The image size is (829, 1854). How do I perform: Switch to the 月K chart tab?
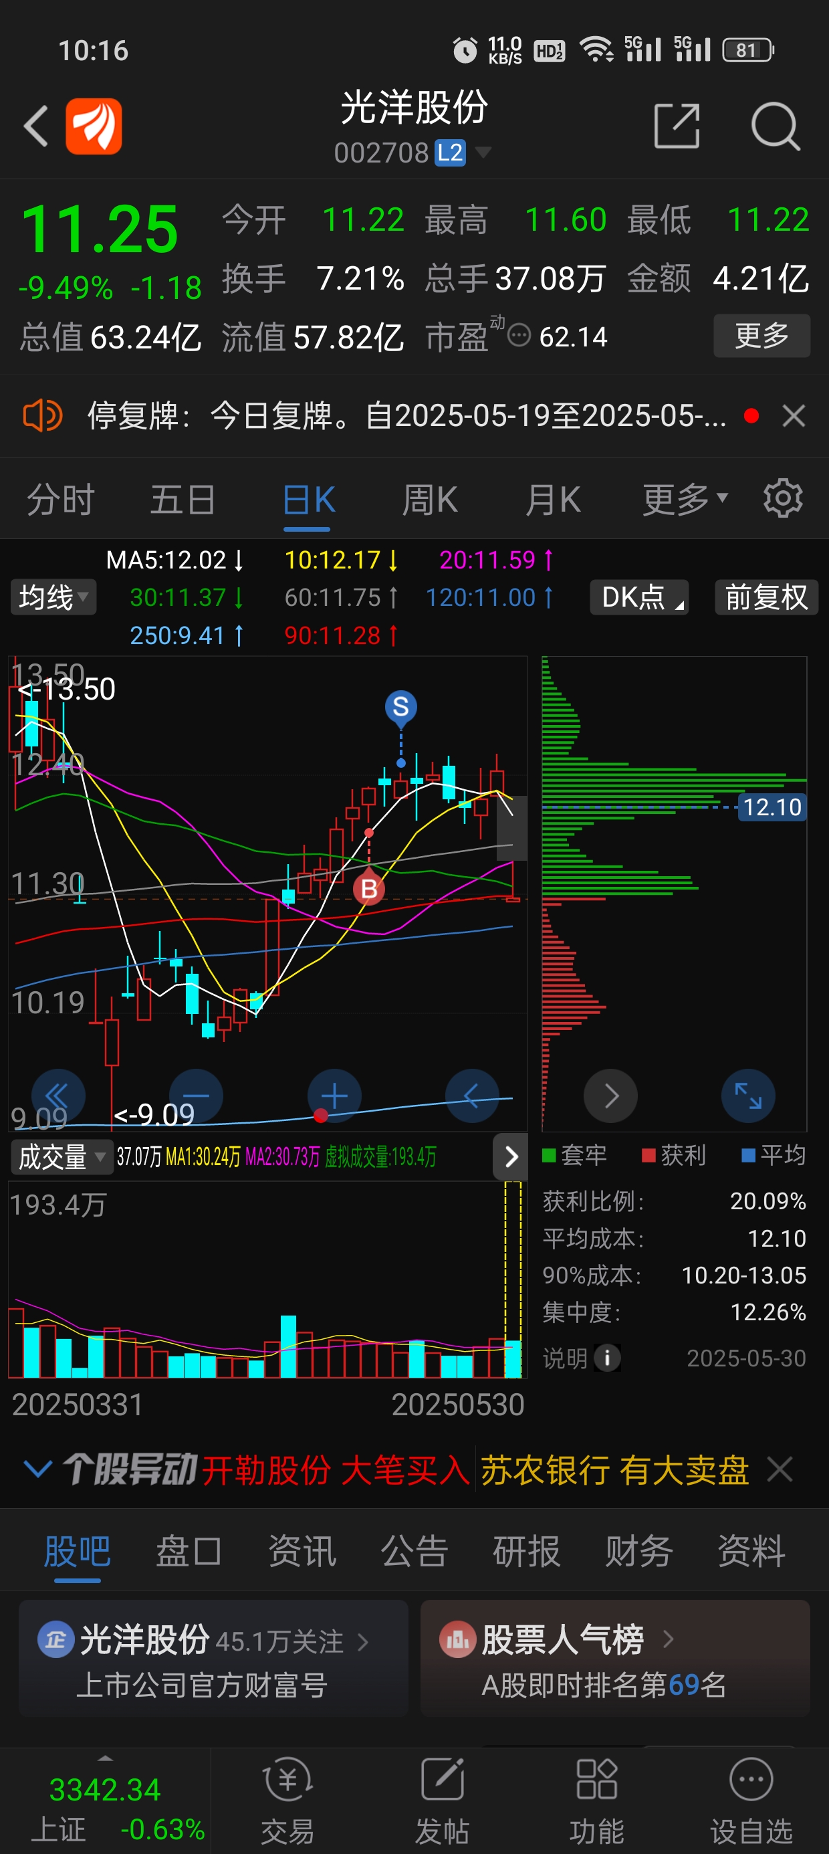(553, 500)
